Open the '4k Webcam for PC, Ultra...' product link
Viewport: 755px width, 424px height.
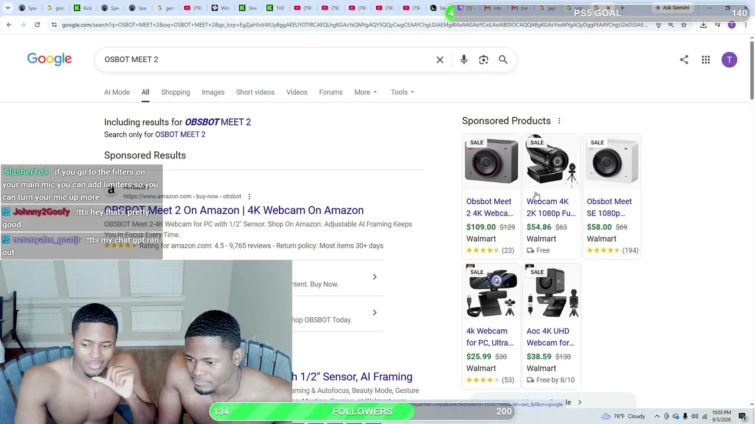[x=490, y=337]
